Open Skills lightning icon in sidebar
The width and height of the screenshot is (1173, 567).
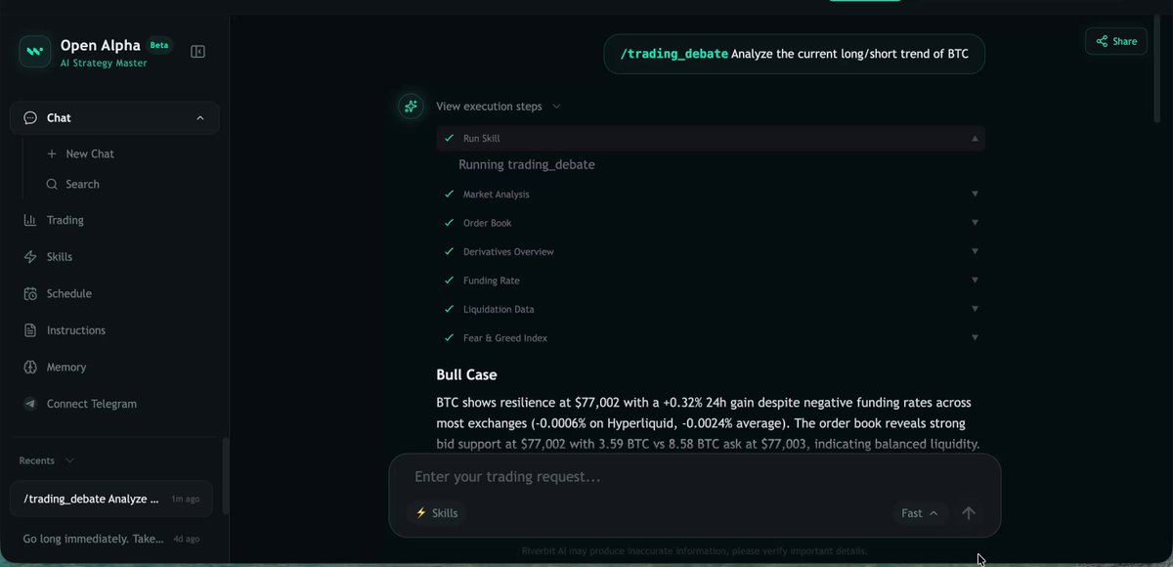click(x=29, y=257)
